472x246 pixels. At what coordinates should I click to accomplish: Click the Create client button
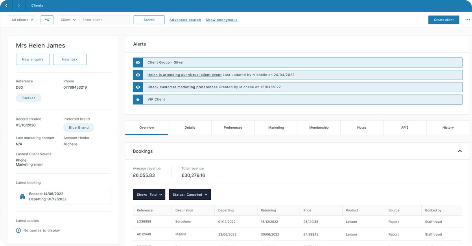coord(444,19)
